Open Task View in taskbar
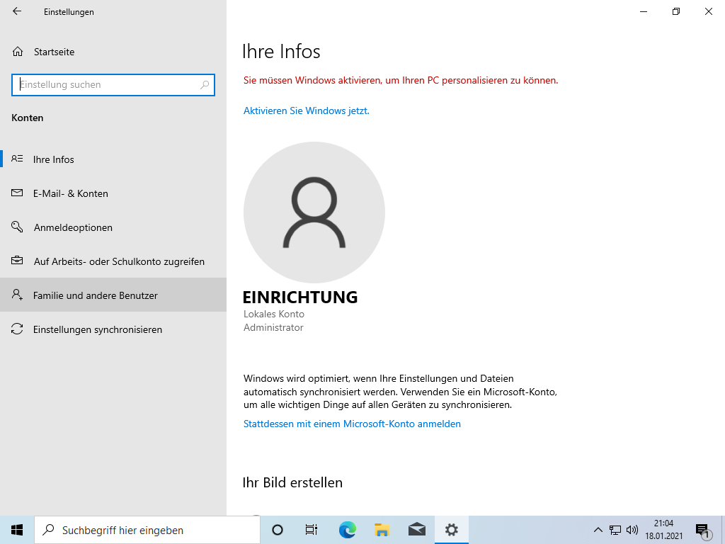 311,530
